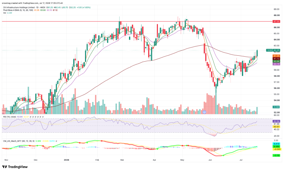Click the 2.00 MACD axis tick

276,140
